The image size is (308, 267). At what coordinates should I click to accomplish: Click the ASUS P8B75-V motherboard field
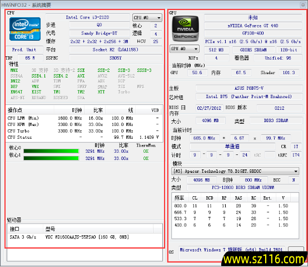pyautogui.click(x=249, y=88)
